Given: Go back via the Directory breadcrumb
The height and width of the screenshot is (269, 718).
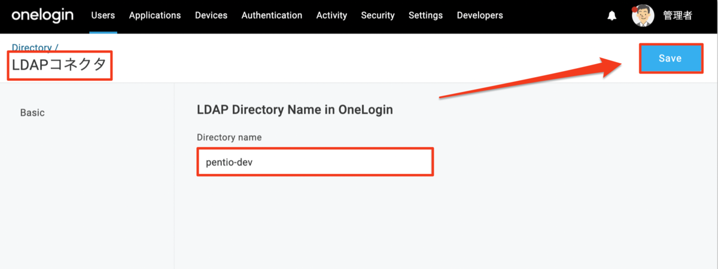Looking at the screenshot, I should (x=32, y=47).
